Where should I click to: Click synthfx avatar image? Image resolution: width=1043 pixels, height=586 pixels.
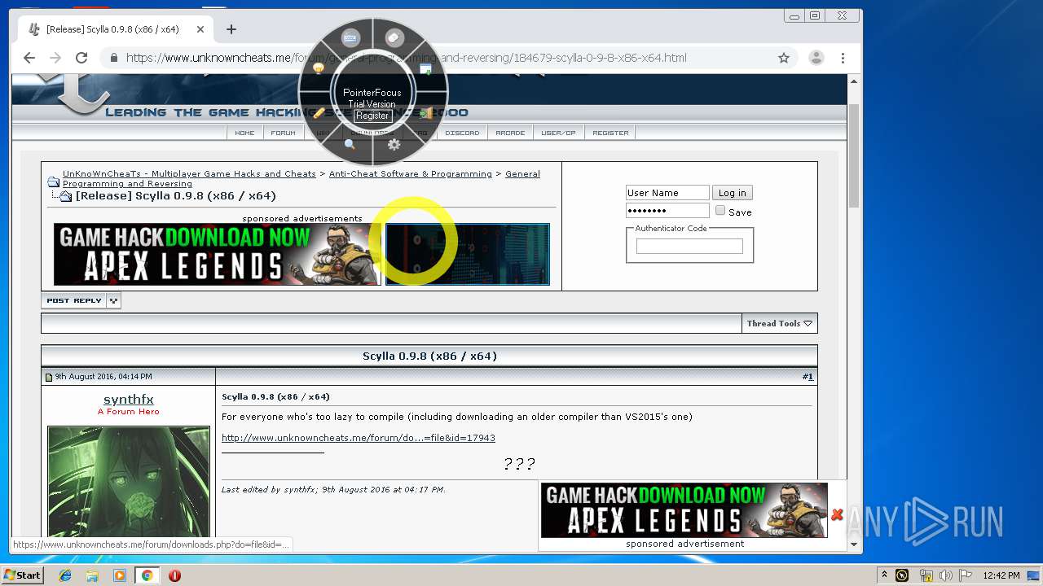(129, 483)
